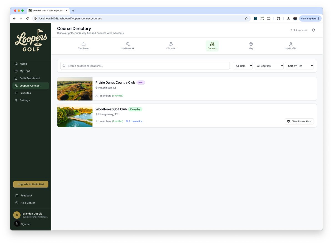Click the 2 of 2 courses counter
Viewport: 333px width, 244px height.
point(299,30)
